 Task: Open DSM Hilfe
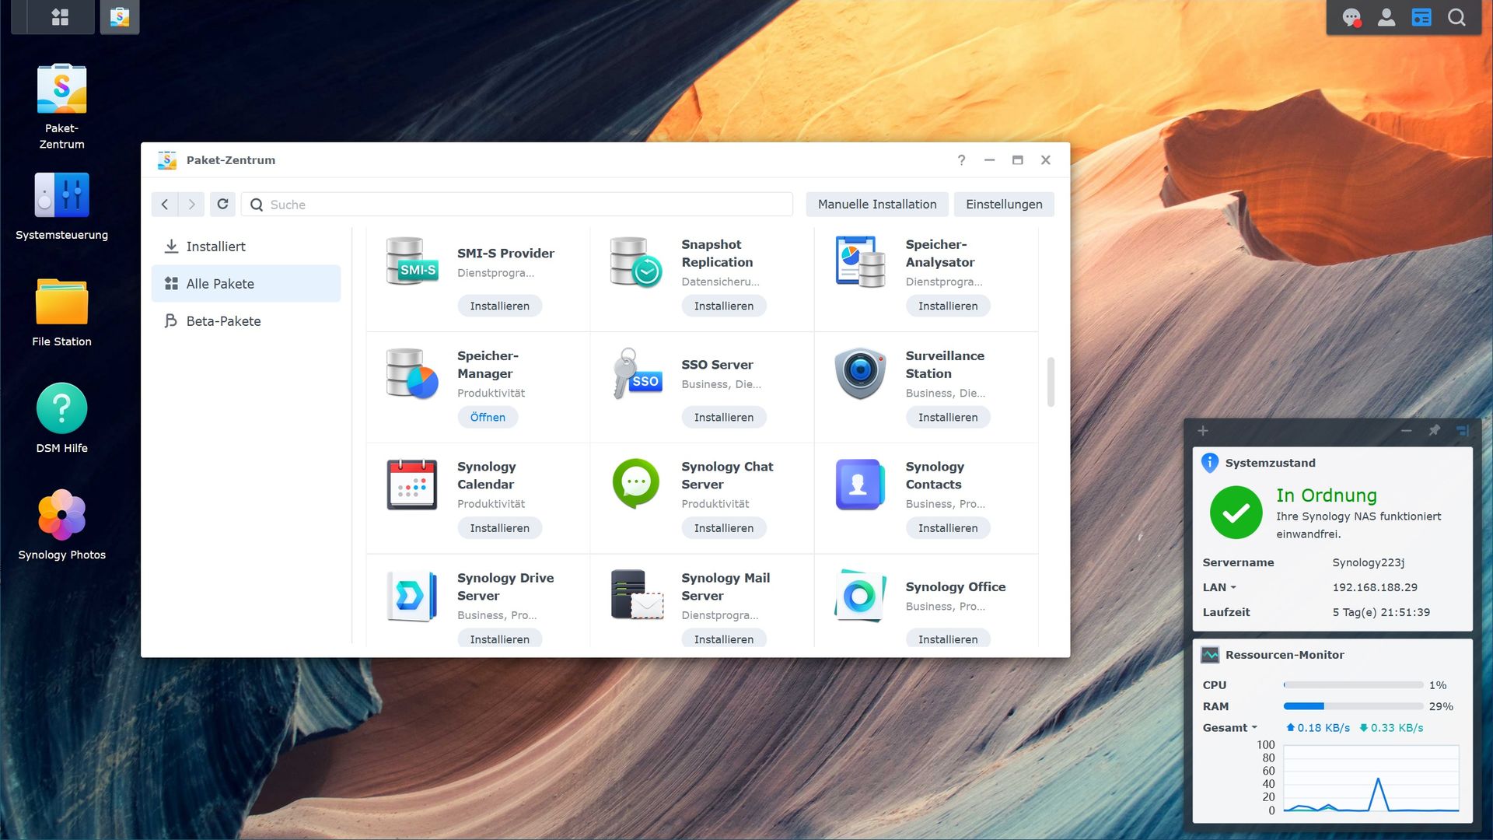click(x=61, y=408)
